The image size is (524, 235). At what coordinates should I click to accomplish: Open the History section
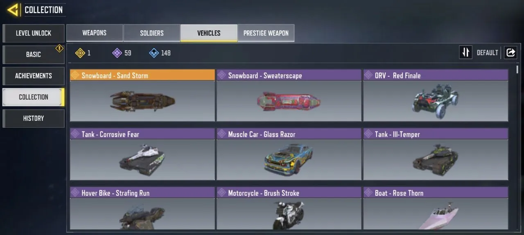pyautogui.click(x=34, y=118)
